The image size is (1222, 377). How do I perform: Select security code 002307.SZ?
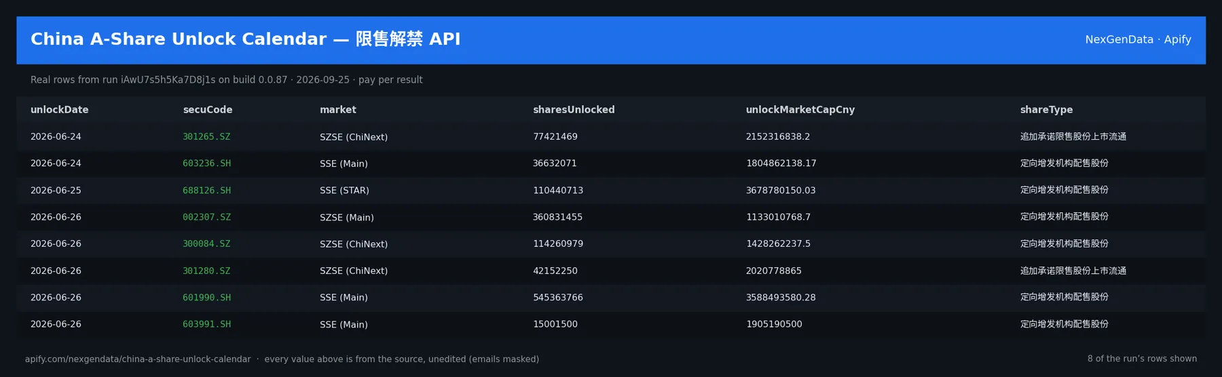tap(206, 217)
